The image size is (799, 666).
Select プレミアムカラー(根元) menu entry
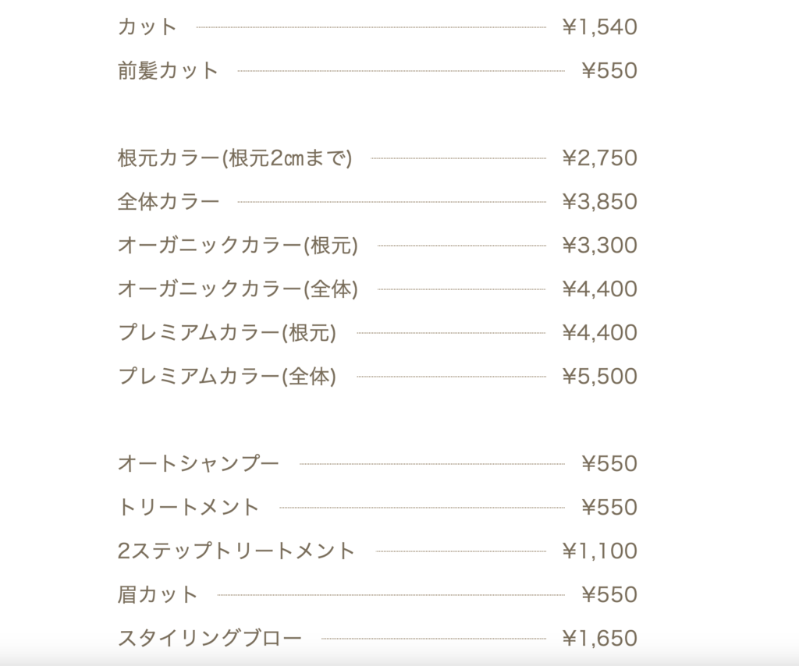coord(227,333)
